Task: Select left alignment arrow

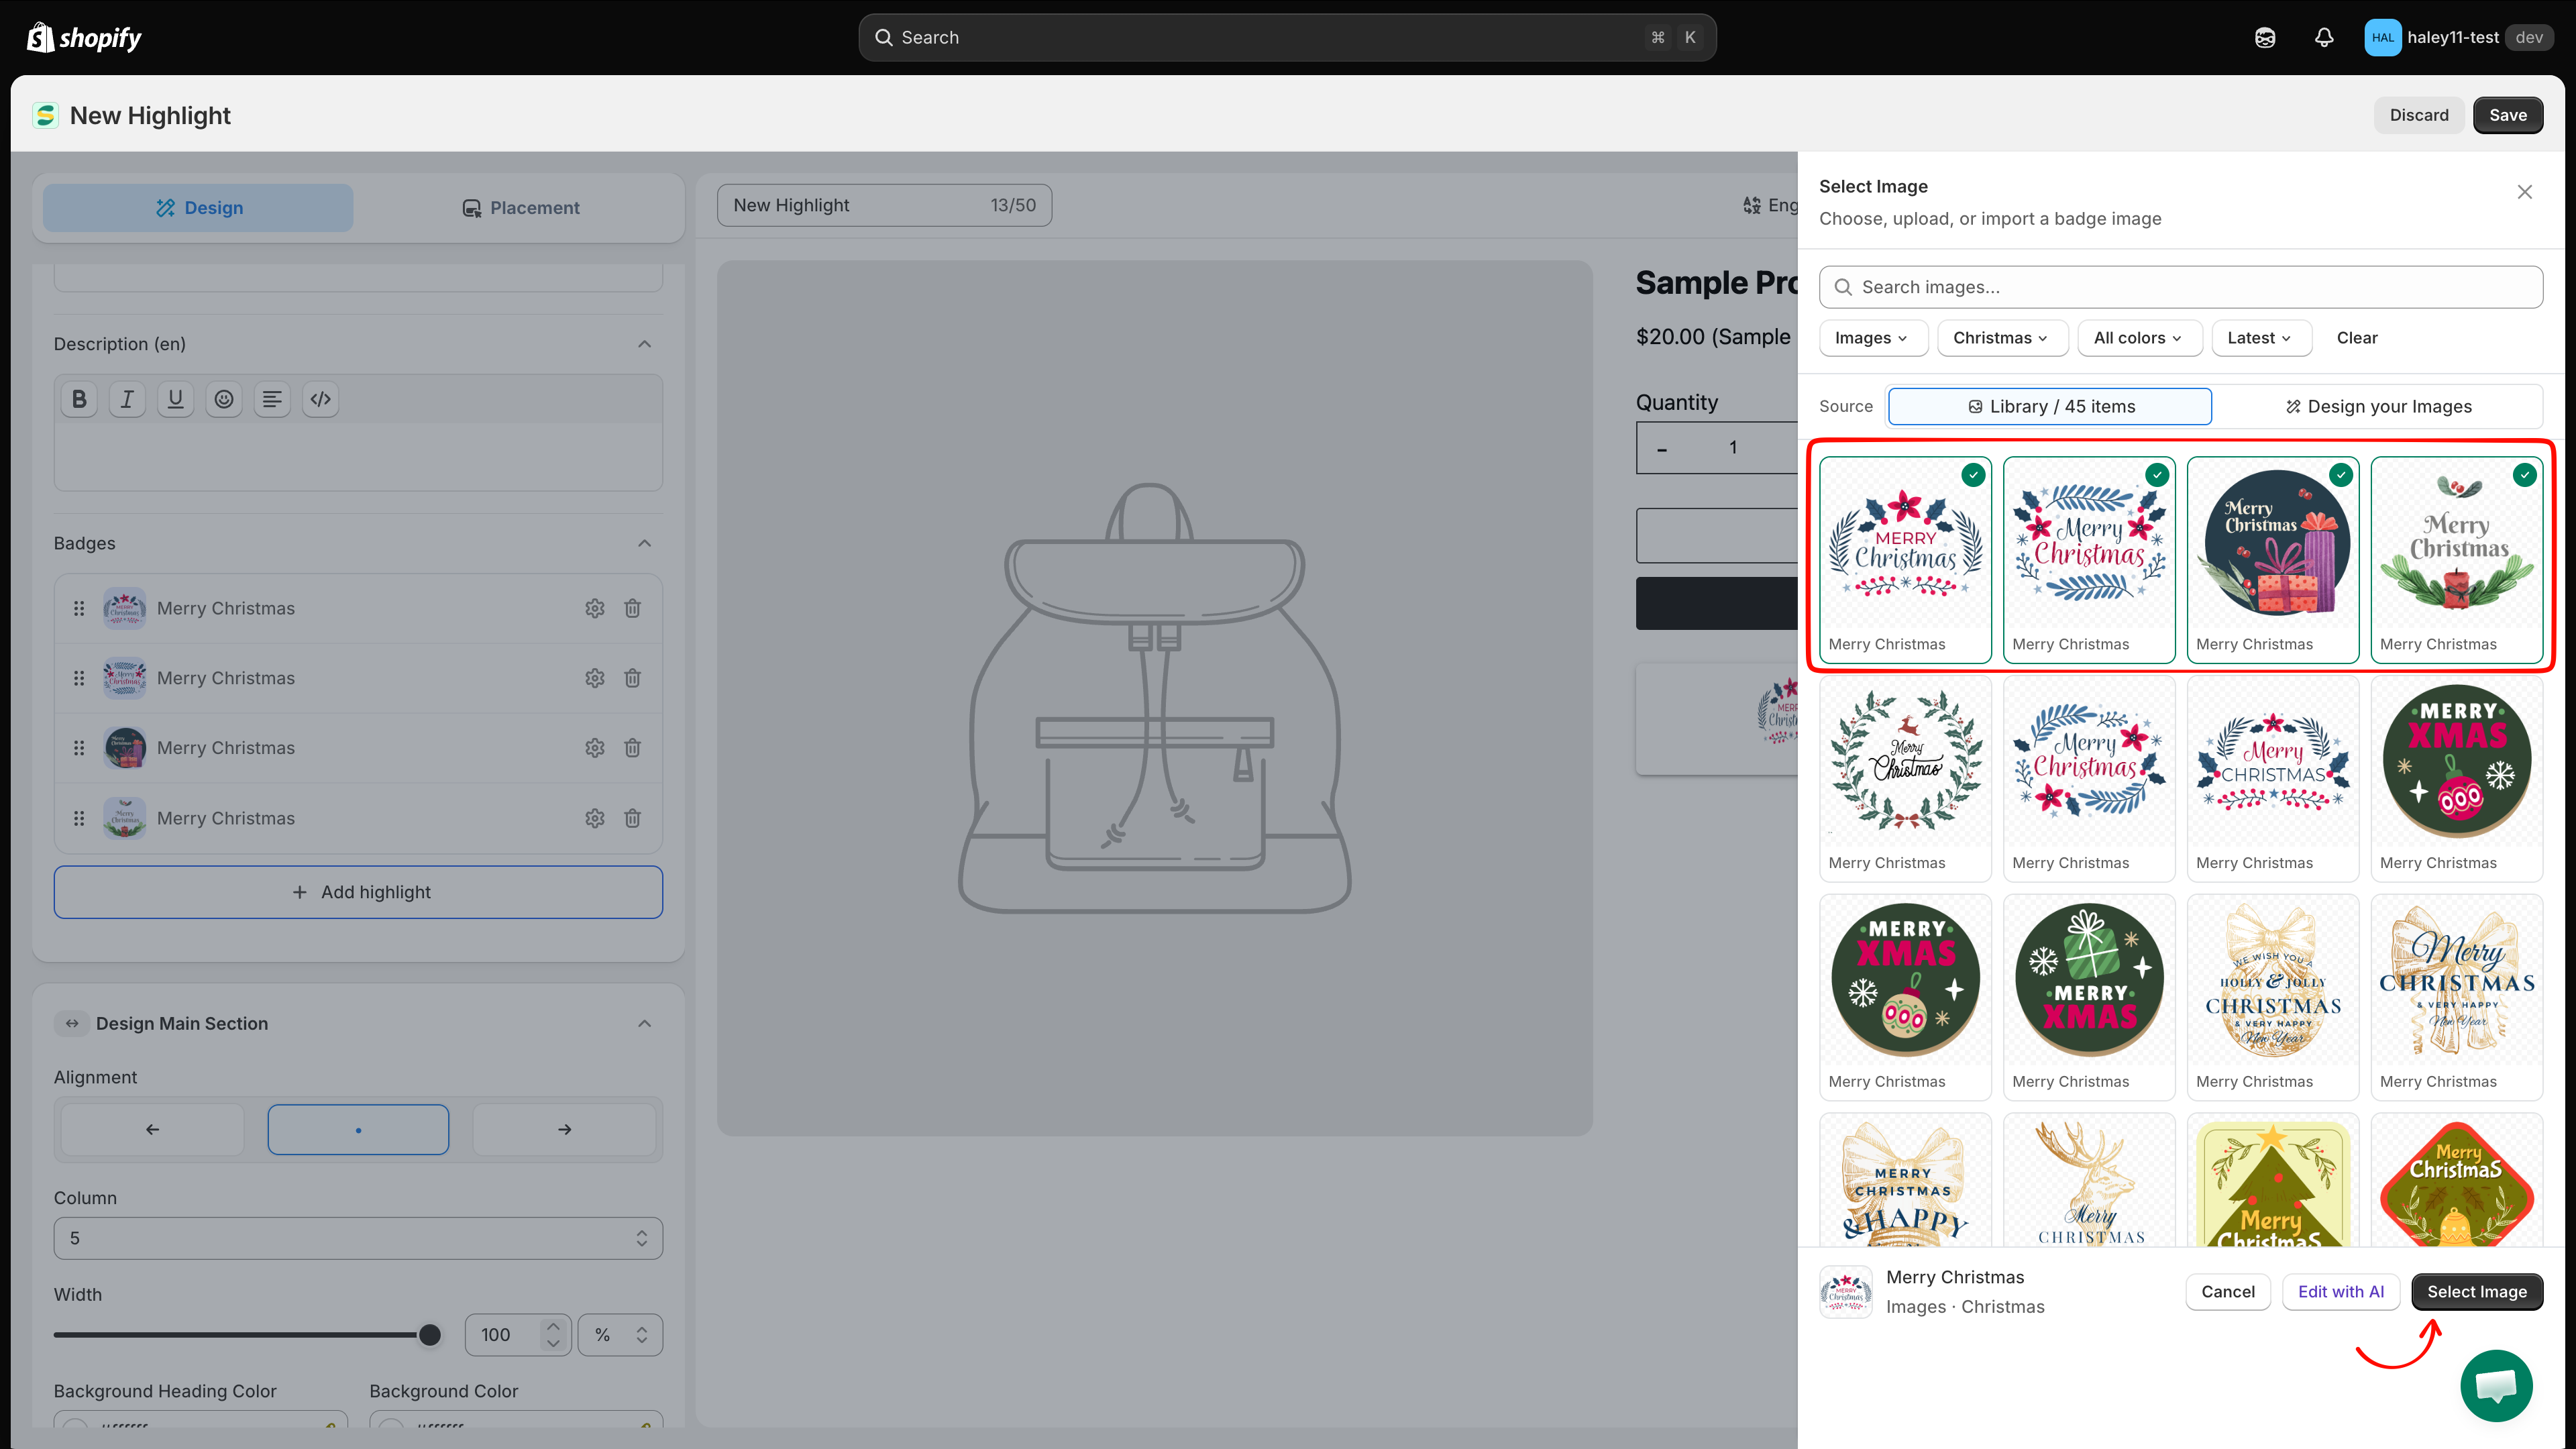Action: click(152, 1129)
